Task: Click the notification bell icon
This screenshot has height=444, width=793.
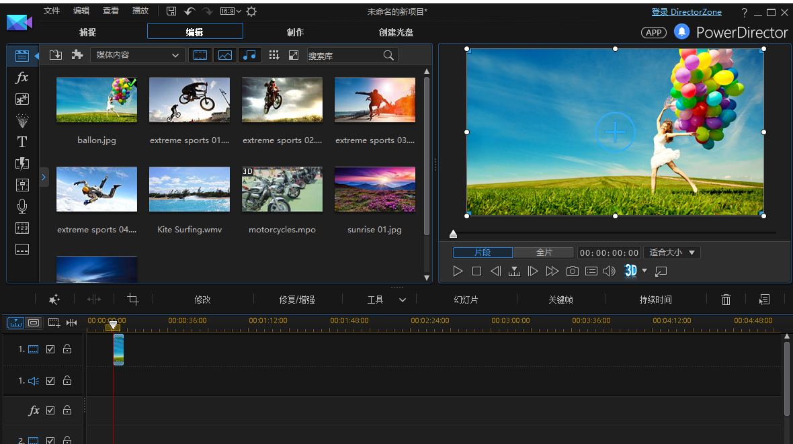Action: (681, 32)
